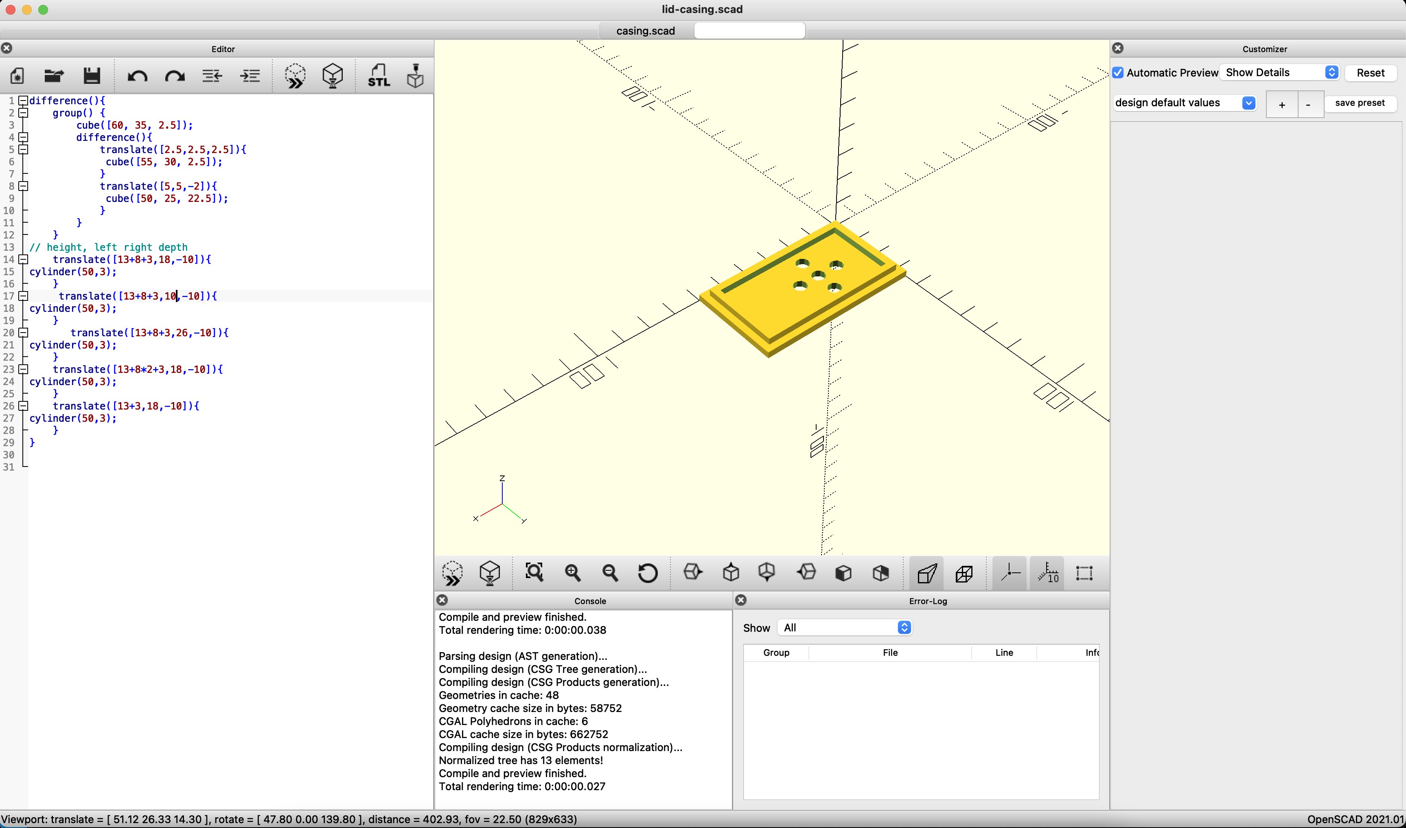The height and width of the screenshot is (828, 1406).
Task: Click Render icon in the viewport toolbar
Action: (490, 573)
